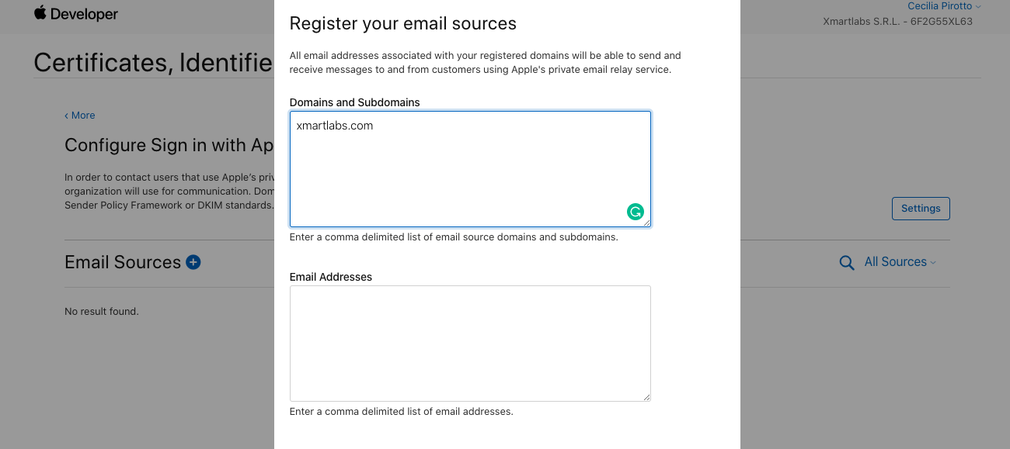Viewport: 1010px width, 449px height.
Task: Open the Certificates, Identifiers page heading link
Action: coord(153,62)
